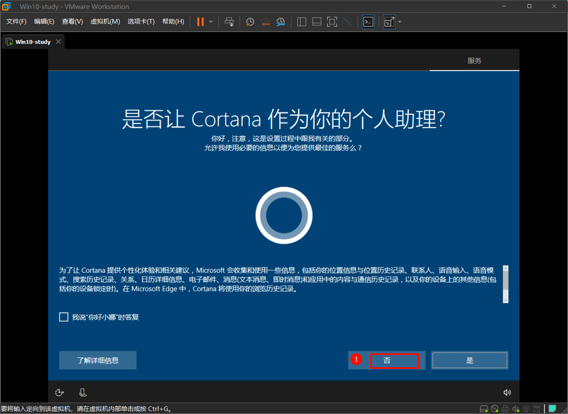The width and height of the screenshot is (568, 414).
Task: Show the VMware library panel
Action: coord(301,22)
